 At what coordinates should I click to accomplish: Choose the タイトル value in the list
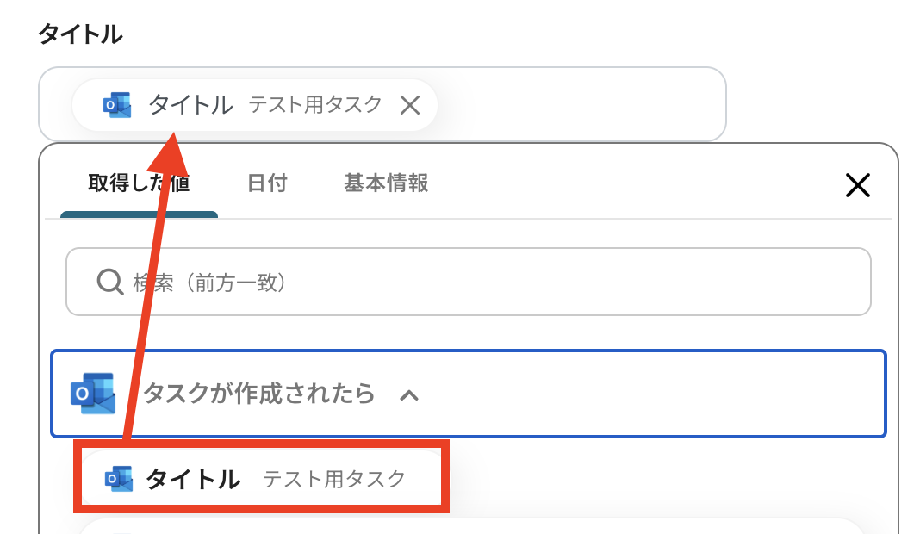[x=193, y=479]
